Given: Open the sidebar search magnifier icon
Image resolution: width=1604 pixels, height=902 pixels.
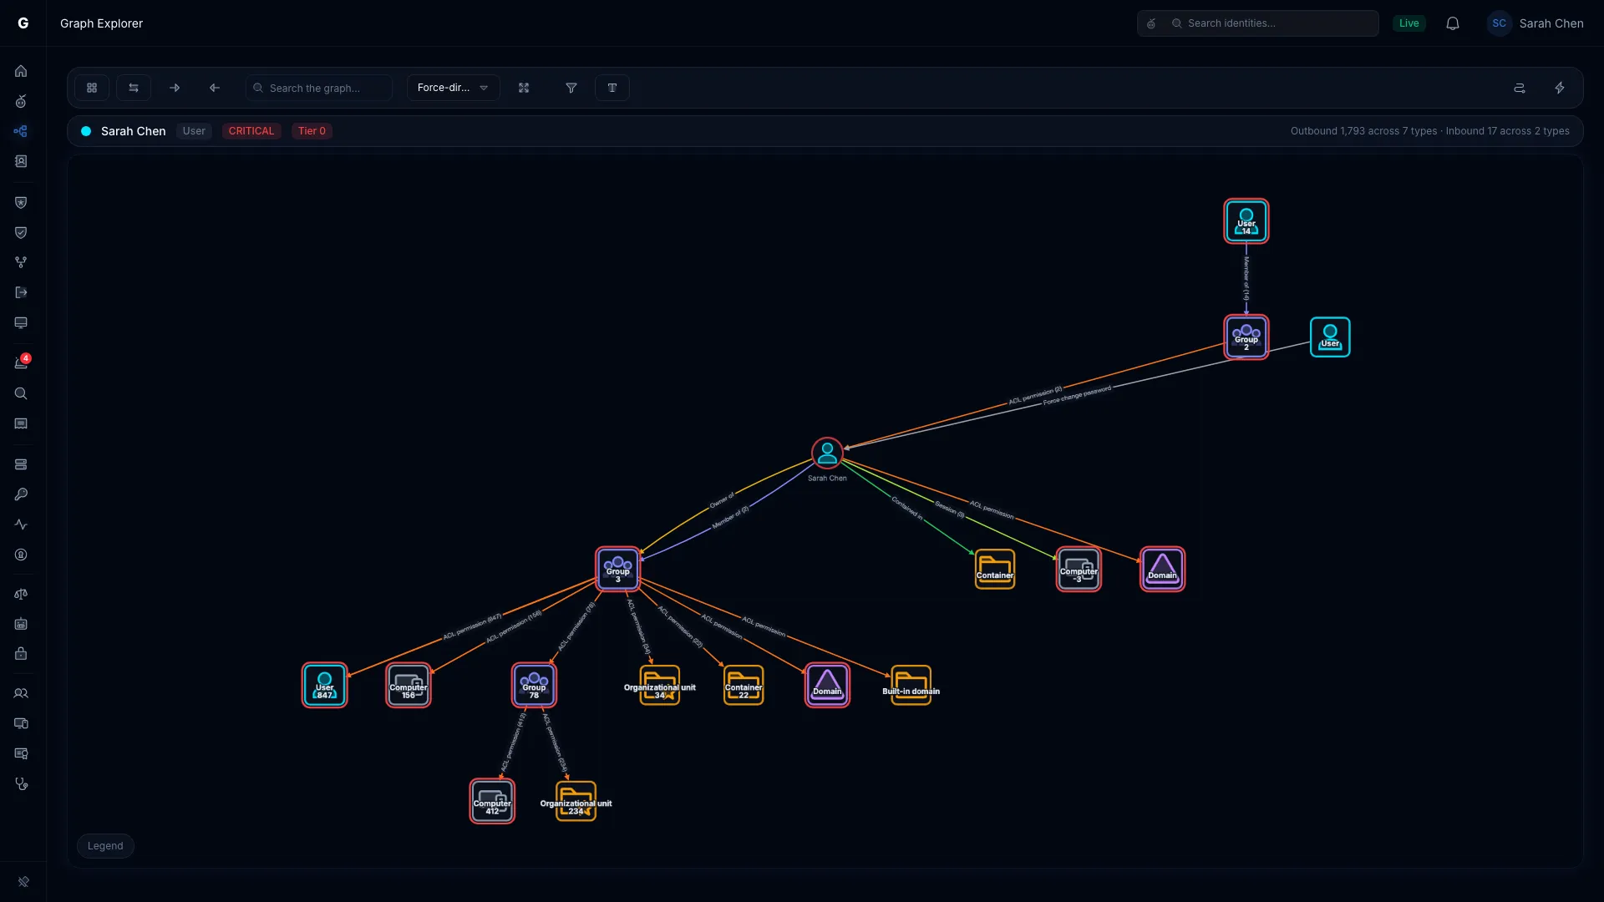Looking at the screenshot, I should coord(21,393).
